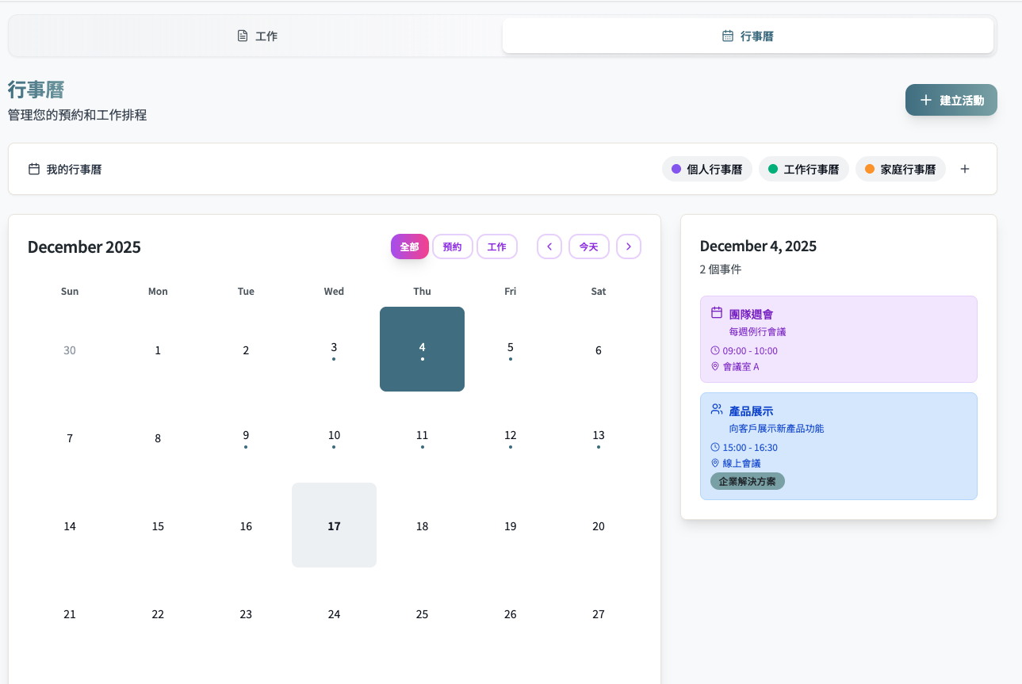This screenshot has height=684, width=1022.
Task: Switch to the 工作 tab
Action: [x=257, y=36]
